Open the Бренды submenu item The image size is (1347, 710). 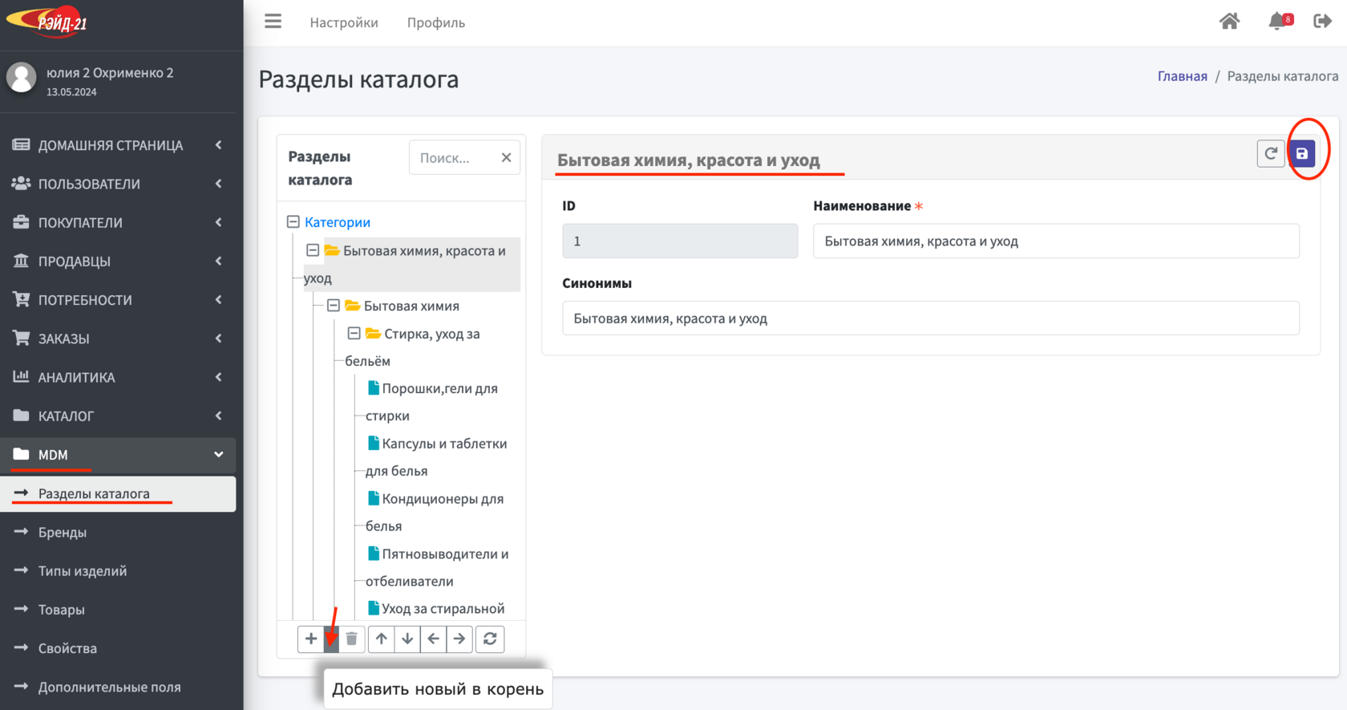(x=118, y=532)
